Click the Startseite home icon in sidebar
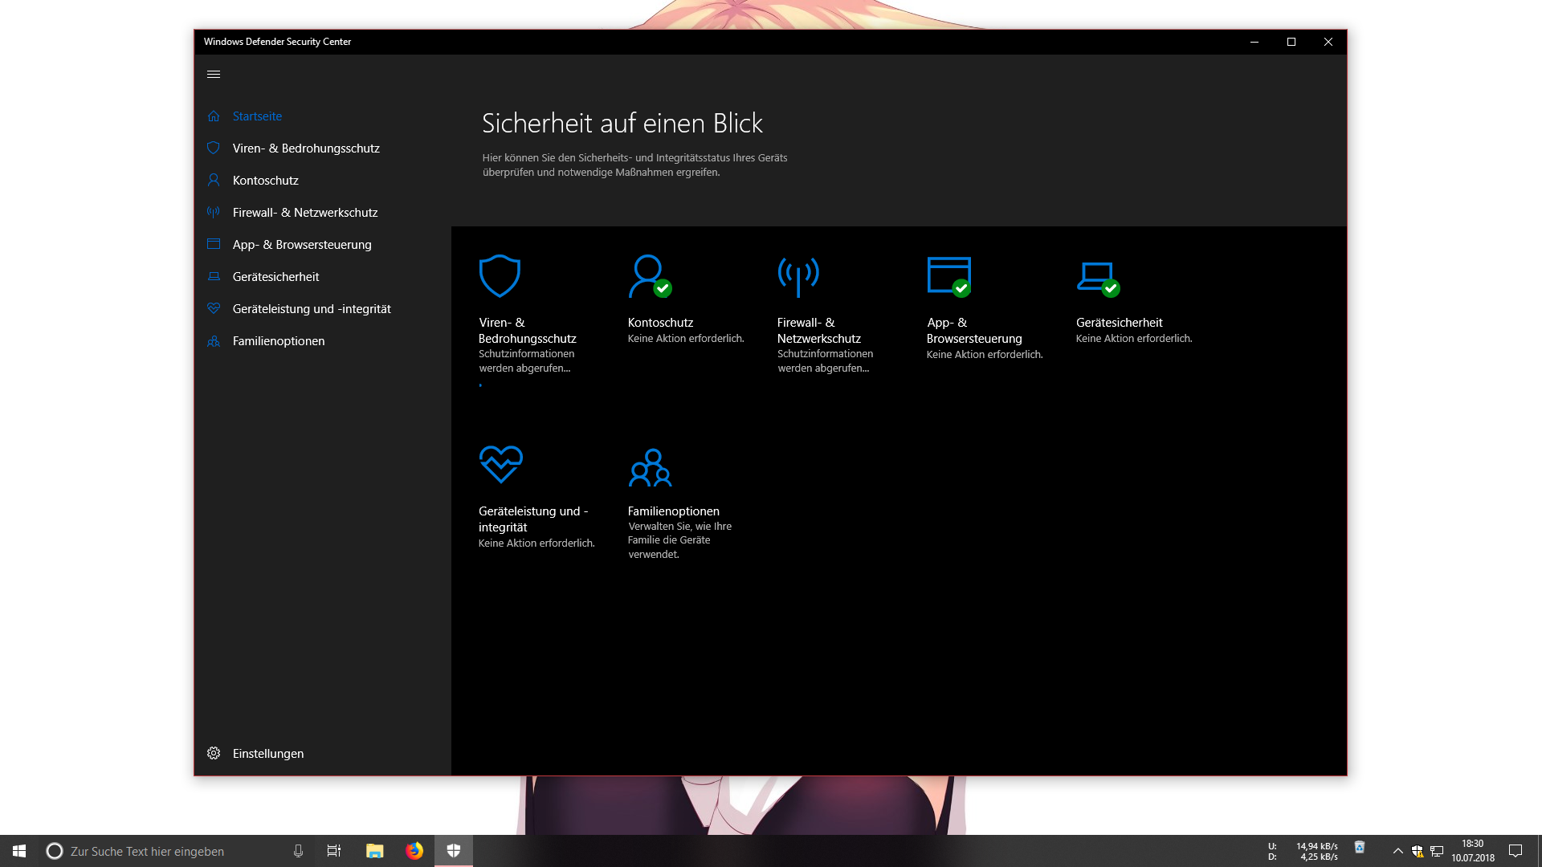This screenshot has width=1542, height=867. coord(214,116)
